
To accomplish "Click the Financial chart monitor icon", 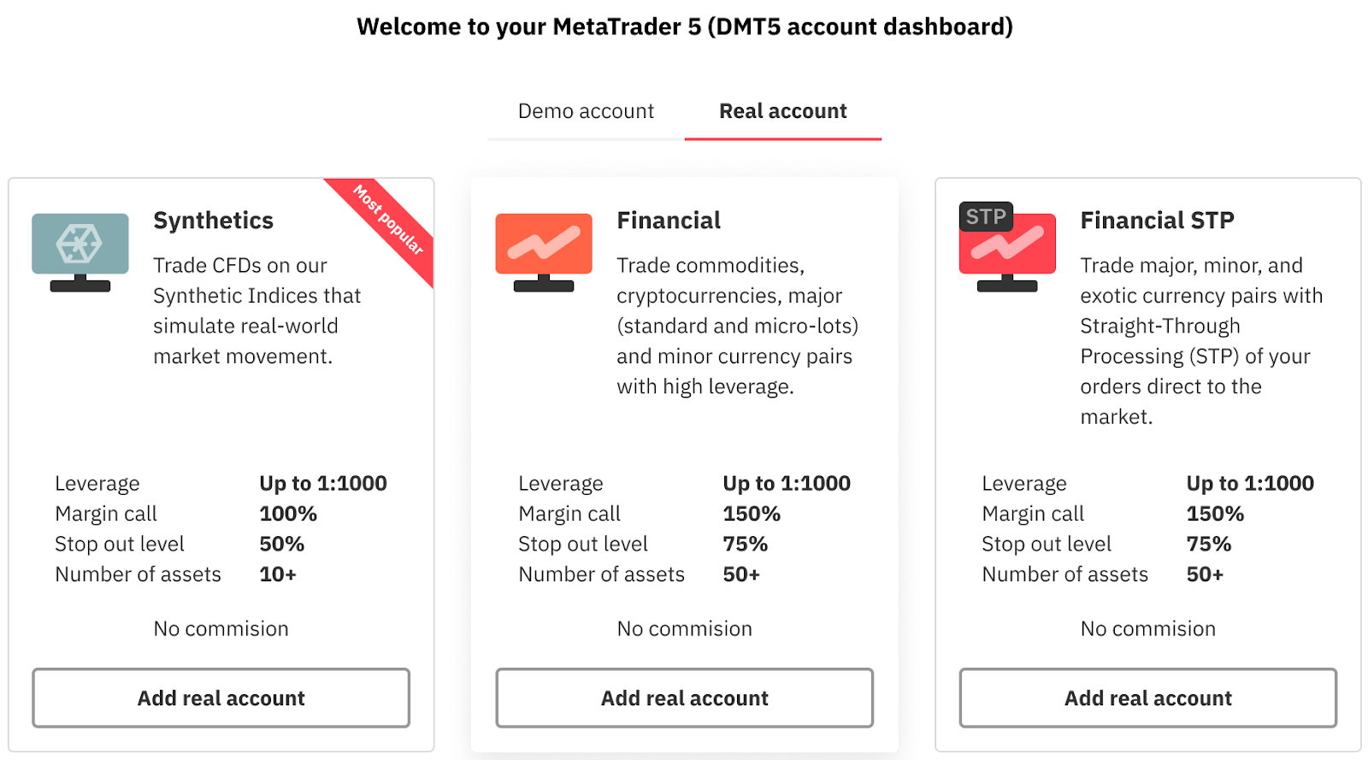I will coord(544,251).
